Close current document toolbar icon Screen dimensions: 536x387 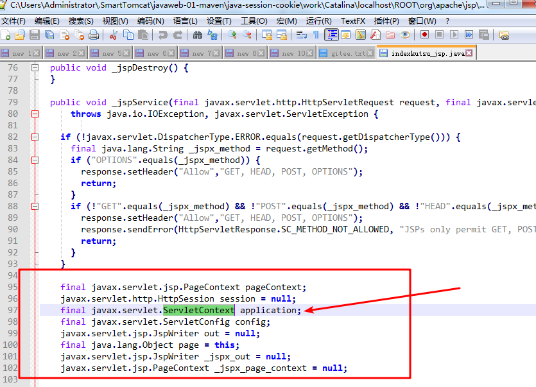point(65,35)
